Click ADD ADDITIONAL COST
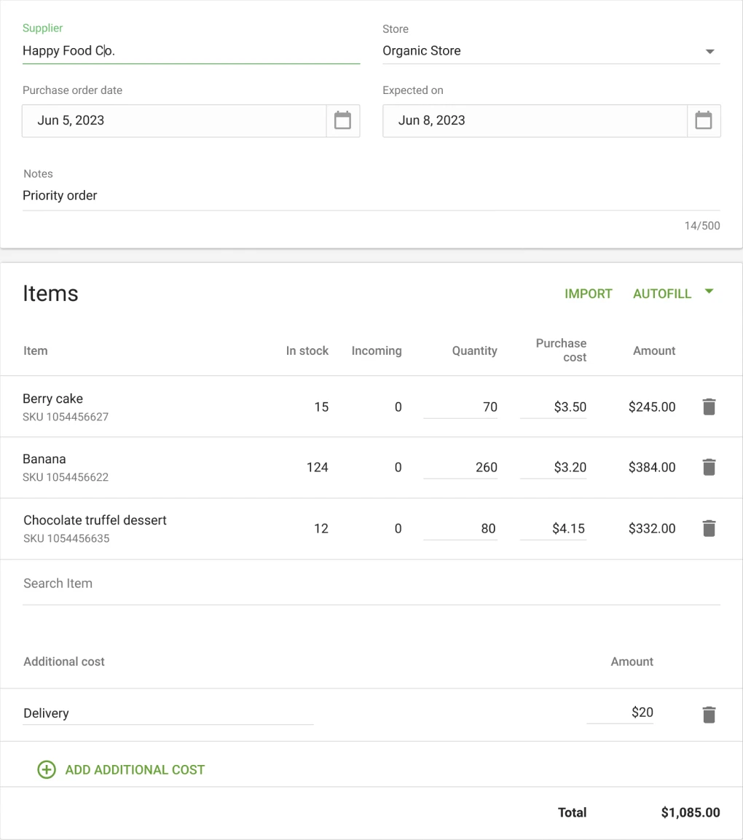The height and width of the screenshot is (840, 743). 135,769
